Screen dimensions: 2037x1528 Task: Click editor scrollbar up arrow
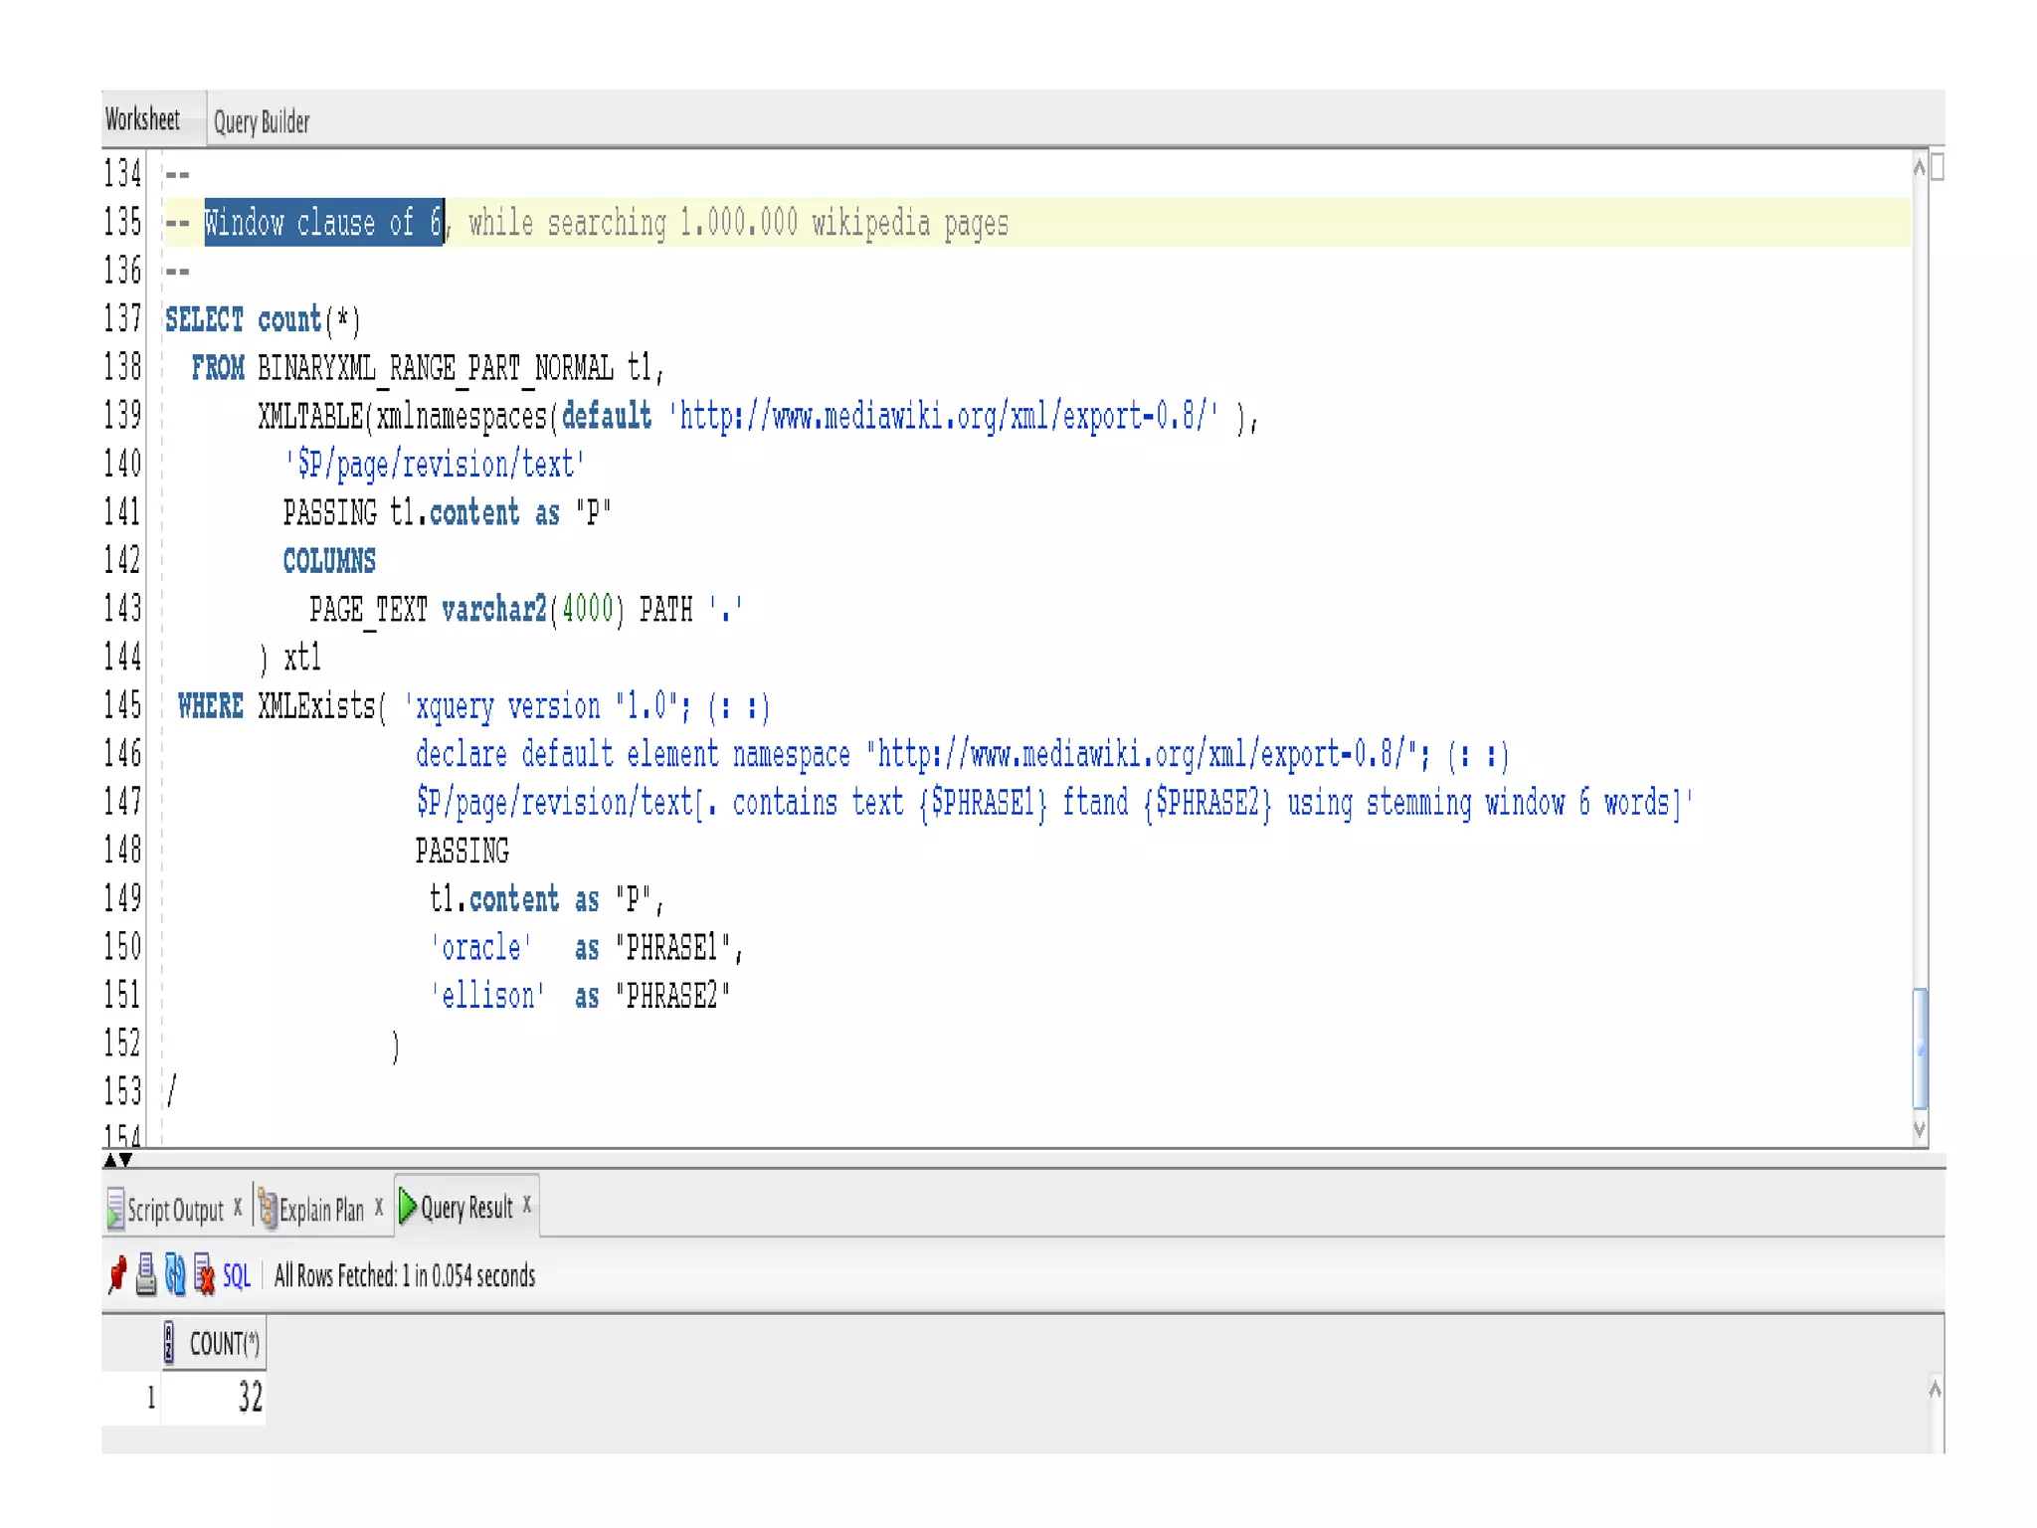pyautogui.click(x=1920, y=168)
